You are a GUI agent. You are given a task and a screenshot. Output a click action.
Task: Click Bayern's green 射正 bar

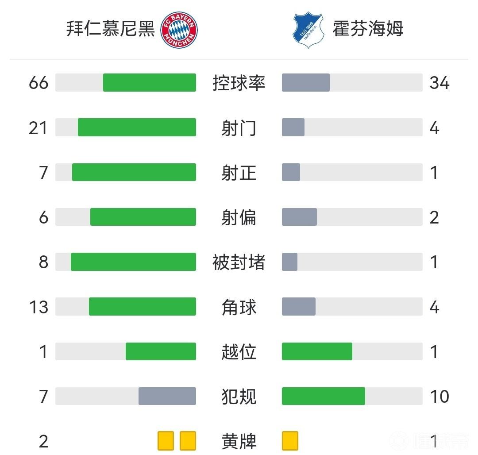tap(134, 172)
